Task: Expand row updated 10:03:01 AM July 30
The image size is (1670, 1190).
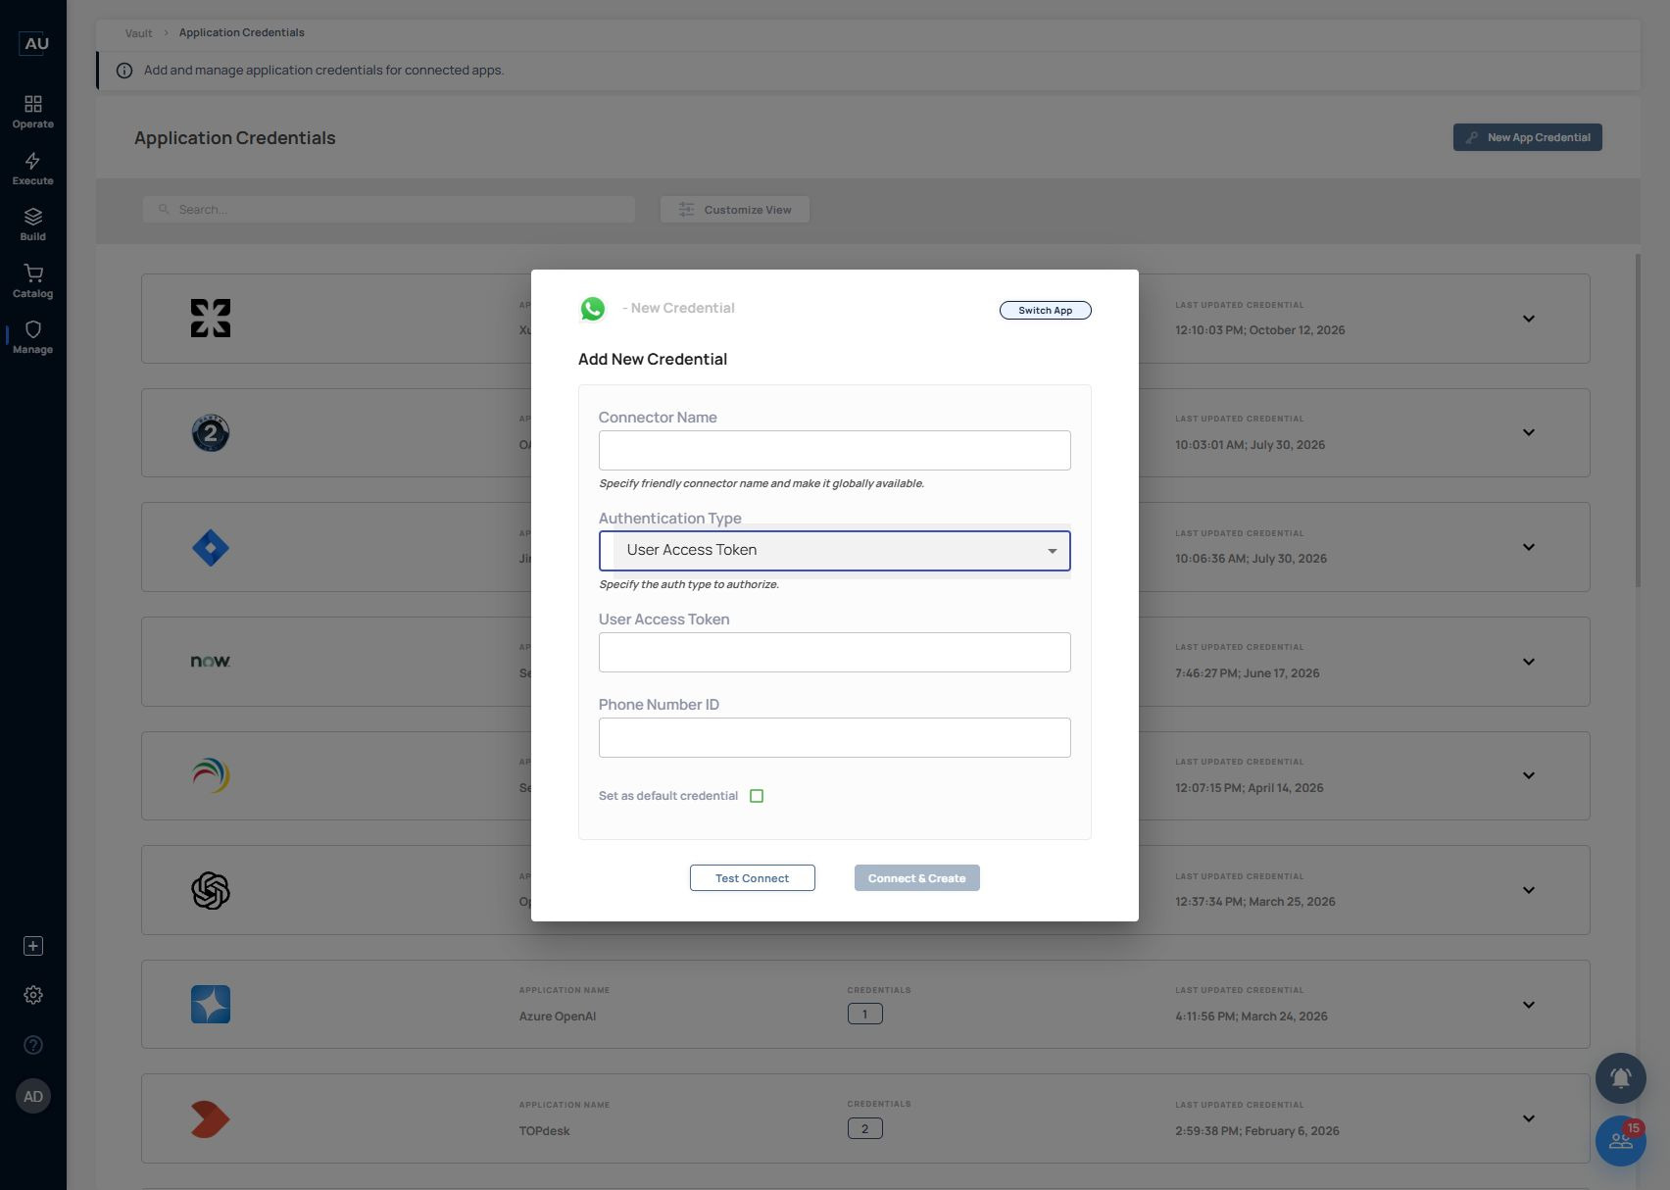Action: [x=1529, y=432]
